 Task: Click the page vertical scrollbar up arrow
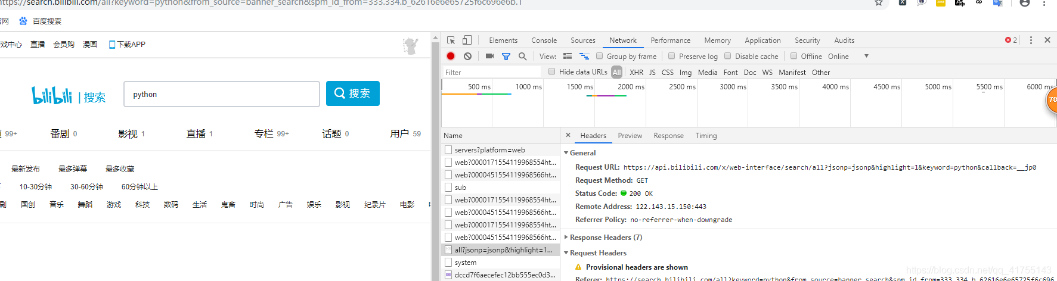(x=435, y=38)
